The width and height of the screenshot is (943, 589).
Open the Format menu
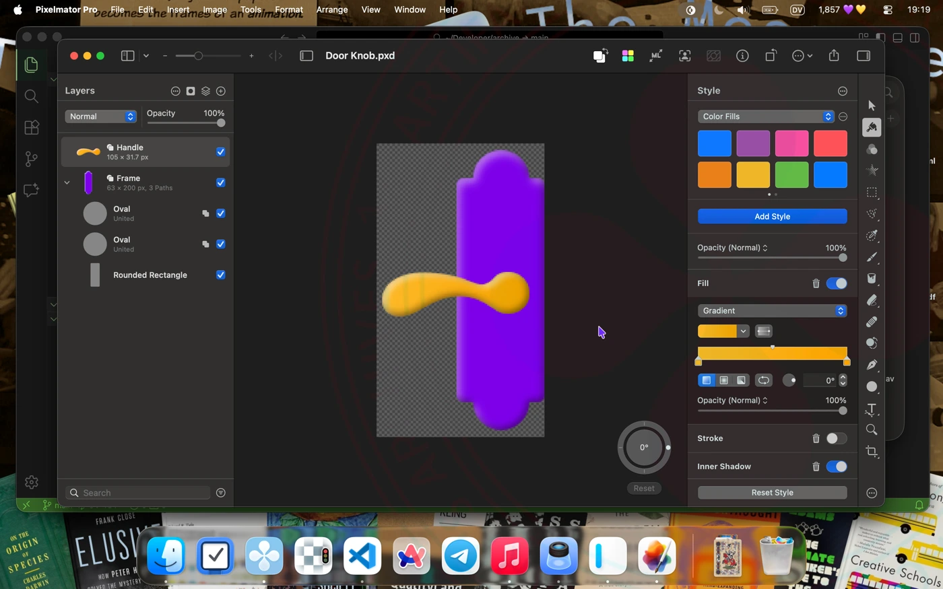[x=289, y=9]
